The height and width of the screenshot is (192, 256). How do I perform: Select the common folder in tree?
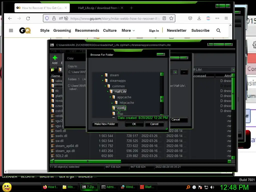[118, 86]
